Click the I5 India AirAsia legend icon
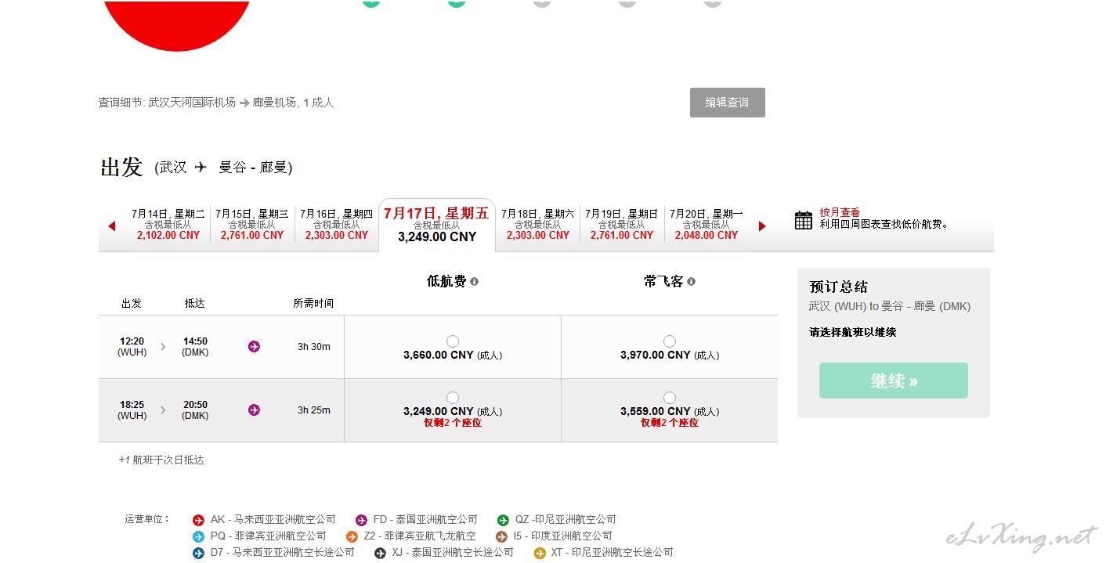Screen dimensions: 1106x563 pos(501,536)
